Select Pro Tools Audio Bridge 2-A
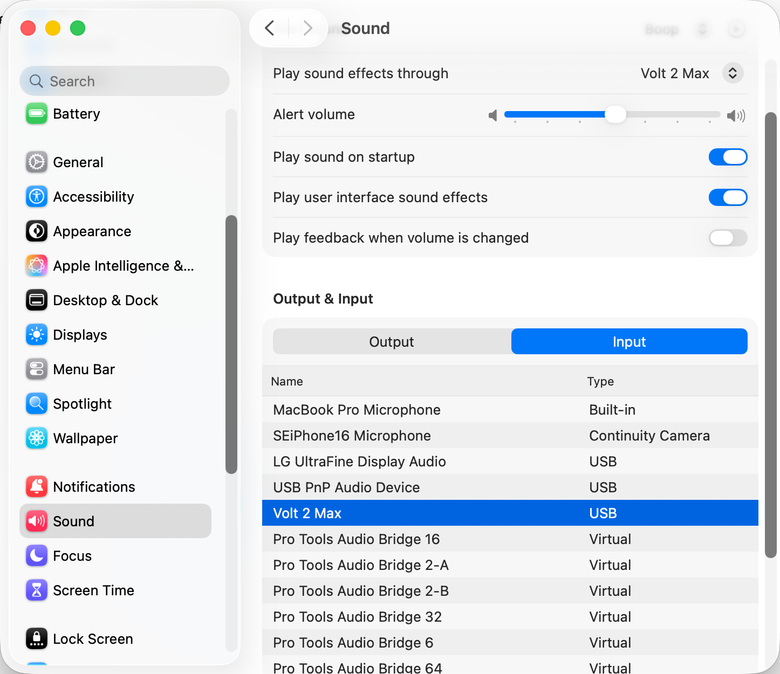This screenshot has height=674, width=780. click(510, 565)
